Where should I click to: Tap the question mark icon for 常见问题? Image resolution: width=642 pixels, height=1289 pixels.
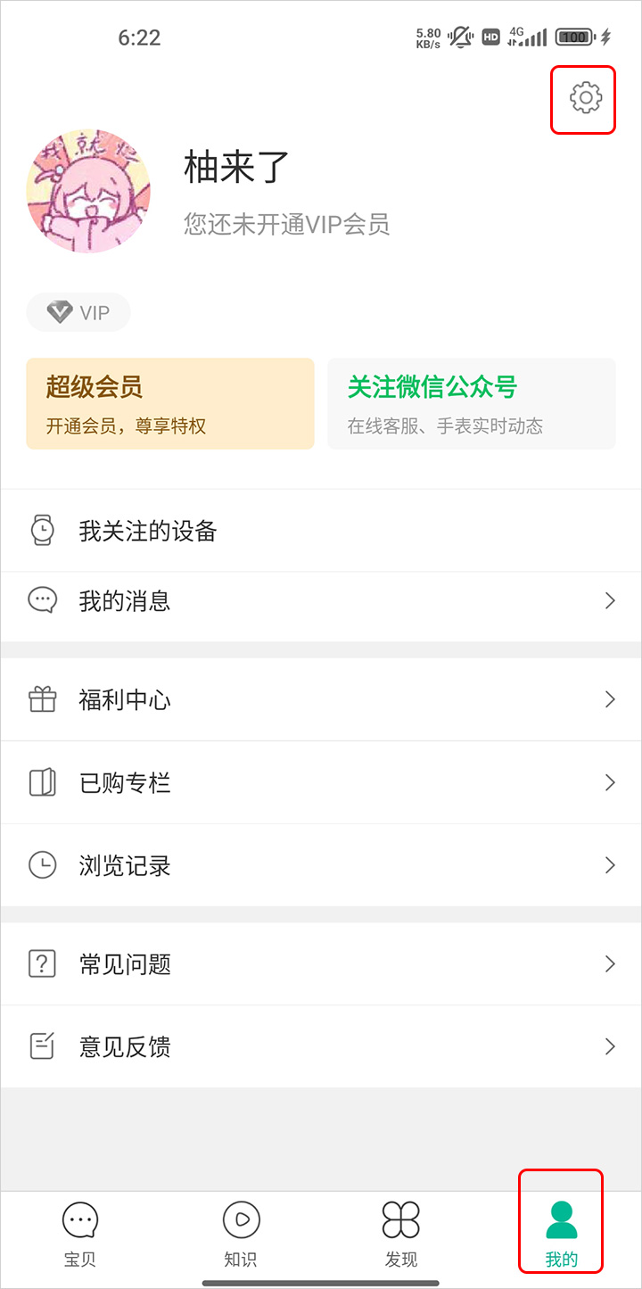coord(42,963)
